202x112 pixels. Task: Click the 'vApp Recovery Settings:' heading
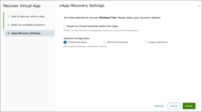click(82, 6)
